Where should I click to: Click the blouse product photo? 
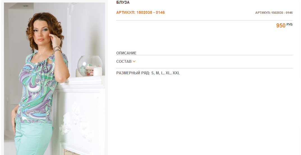click(x=55, y=79)
